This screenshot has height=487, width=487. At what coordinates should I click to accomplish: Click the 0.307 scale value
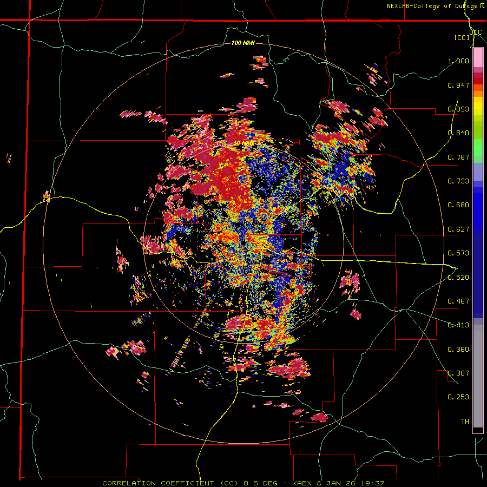point(458,373)
